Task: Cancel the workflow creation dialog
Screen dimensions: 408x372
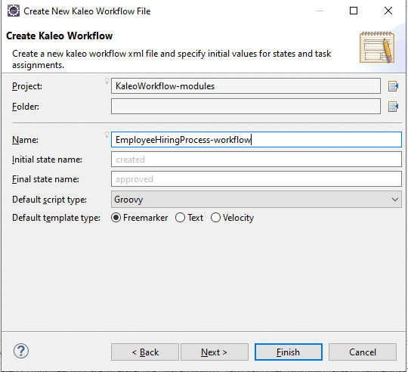Action: tap(363, 352)
